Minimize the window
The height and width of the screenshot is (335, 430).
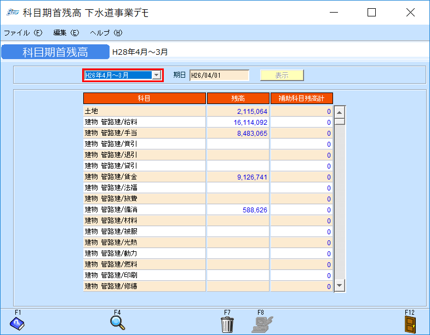[334, 13]
